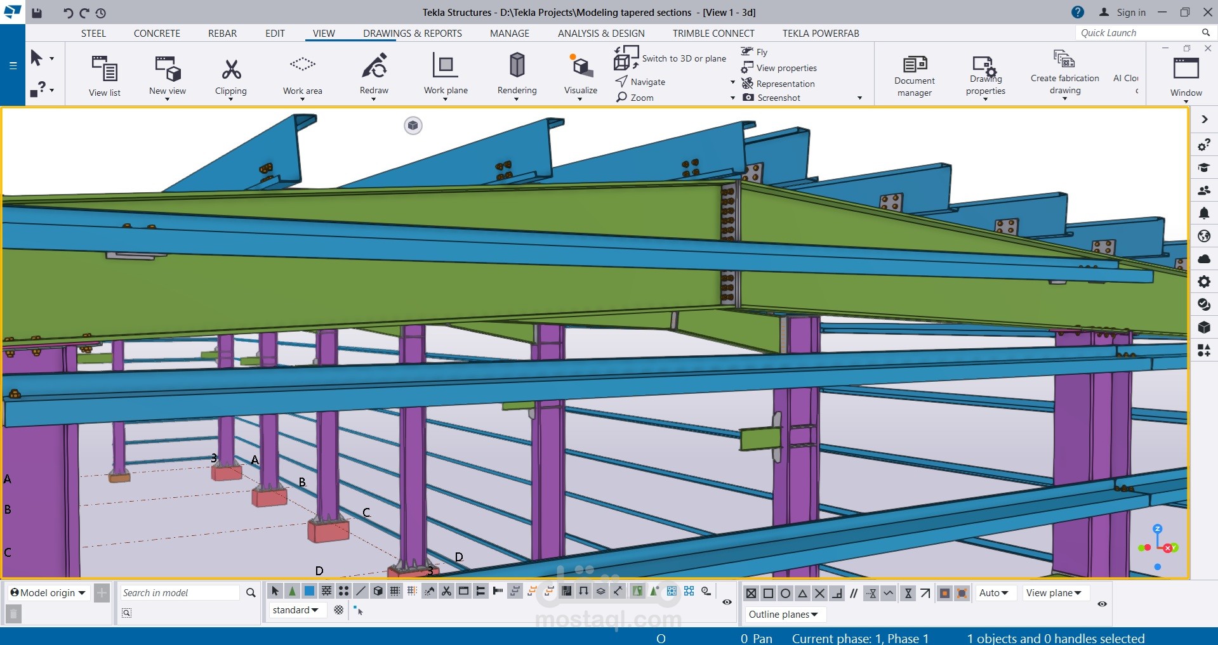
Task: Click Create fabrication drawing icon
Action: click(1064, 60)
